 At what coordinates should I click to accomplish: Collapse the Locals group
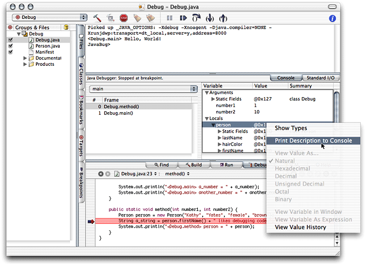click(206, 119)
